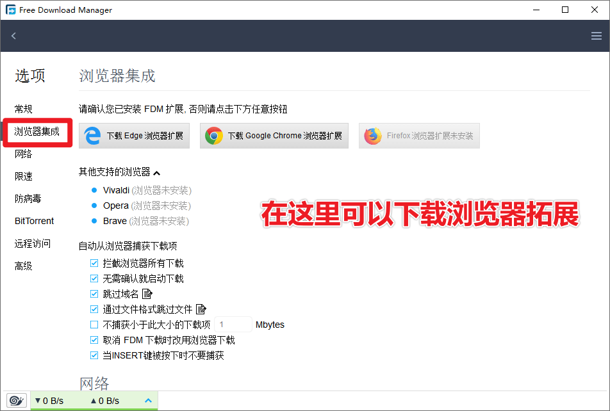Click 下载 Google Chrome 浏览器扩展 button
The height and width of the screenshot is (411, 610).
(x=274, y=135)
